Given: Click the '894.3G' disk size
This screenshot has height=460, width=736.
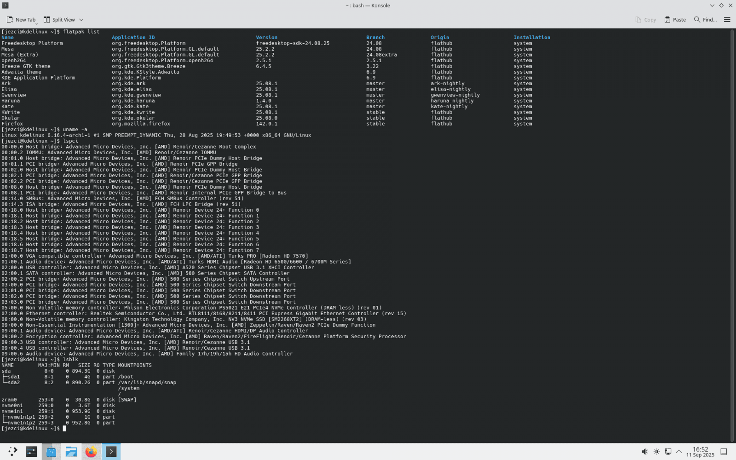Looking at the screenshot, I should click(x=81, y=371).
